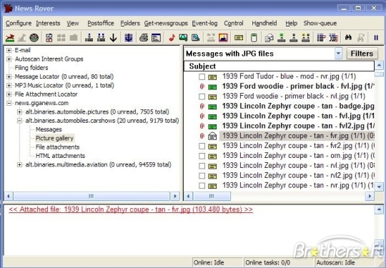Screen dimensions: 386x268
Task: Check the Lincoln Zephyr rvr.jpg checkbox
Action: pyautogui.click(x=202, y=186)
